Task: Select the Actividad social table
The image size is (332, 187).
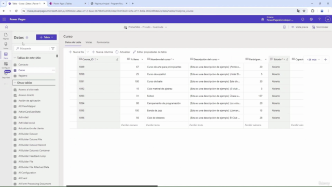Action: (x=26, y=123)
